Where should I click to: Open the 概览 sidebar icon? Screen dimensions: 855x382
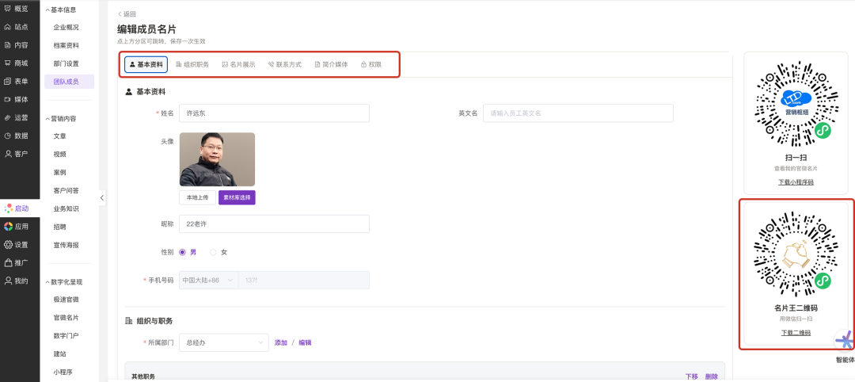click(8, 9)
